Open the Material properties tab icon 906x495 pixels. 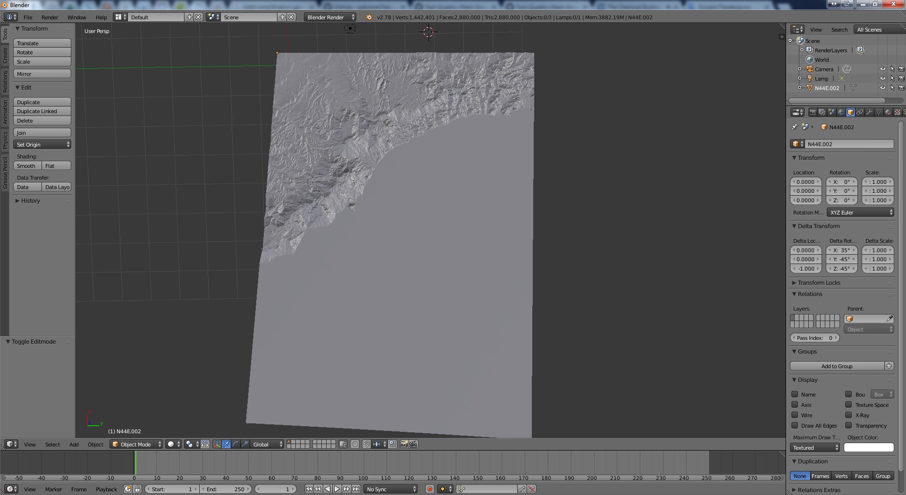[x=888, y=112]
